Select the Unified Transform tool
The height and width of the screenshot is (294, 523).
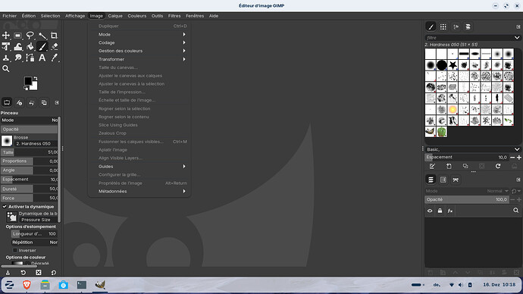tap(6, 47)
